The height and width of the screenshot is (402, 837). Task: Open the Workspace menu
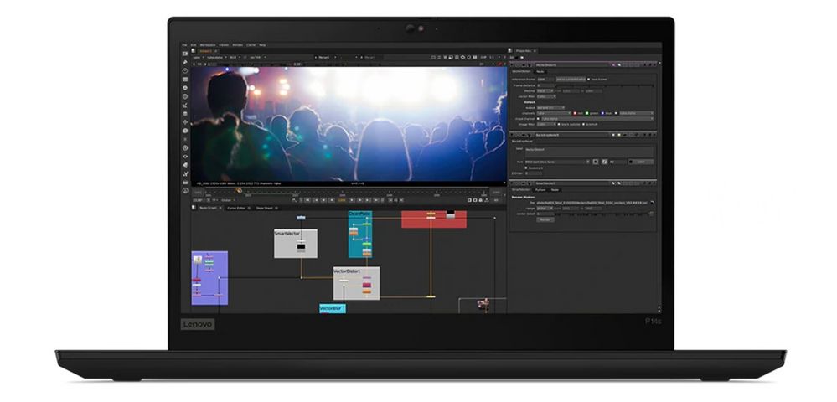pyautogui.click(x=208, y=45)
